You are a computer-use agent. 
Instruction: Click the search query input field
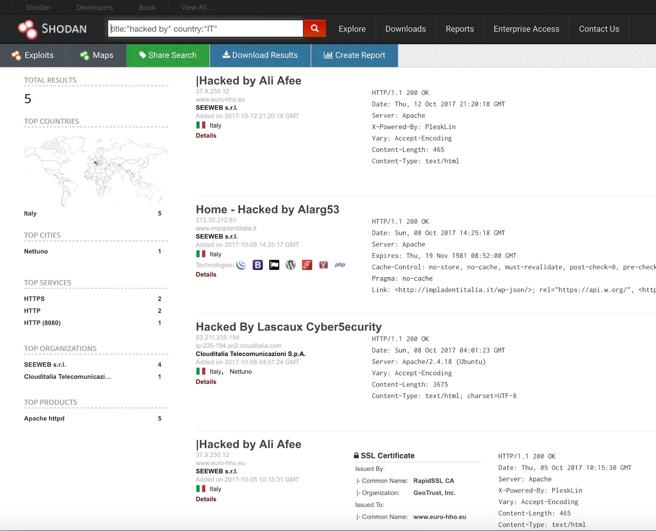point(205,28)
